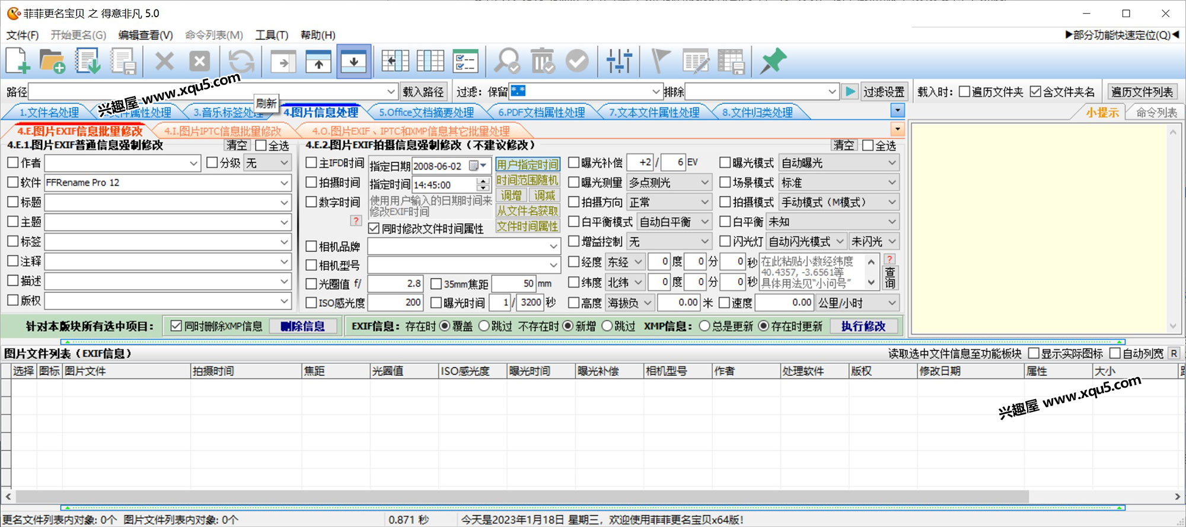This screenshot has width=1186, height=527.
Task: Click the 拍摄时间 column header
Action: (x=246, y=371)
